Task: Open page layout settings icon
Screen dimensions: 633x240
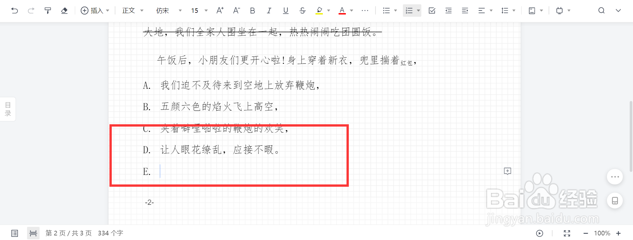Action: point(532,11)
